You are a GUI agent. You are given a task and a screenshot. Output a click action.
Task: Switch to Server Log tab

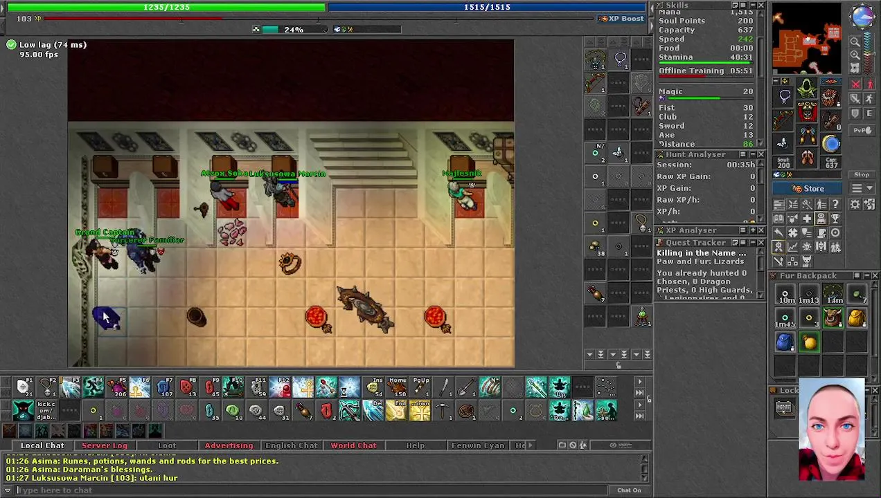[105, 445]
